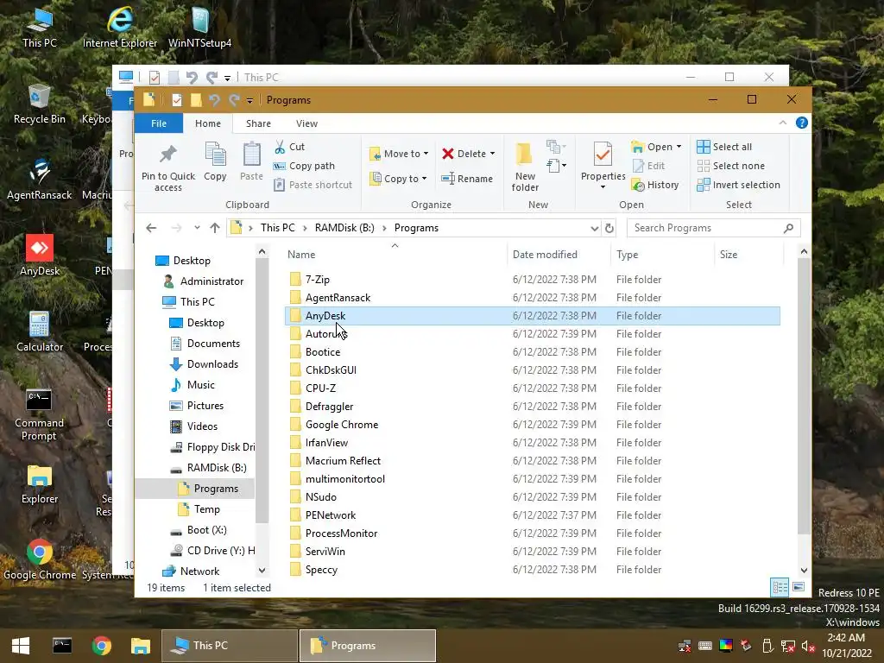This screenshot has height=663, width=884.
Task: Switch to the Share tab
Action: (x=258, y=123)
